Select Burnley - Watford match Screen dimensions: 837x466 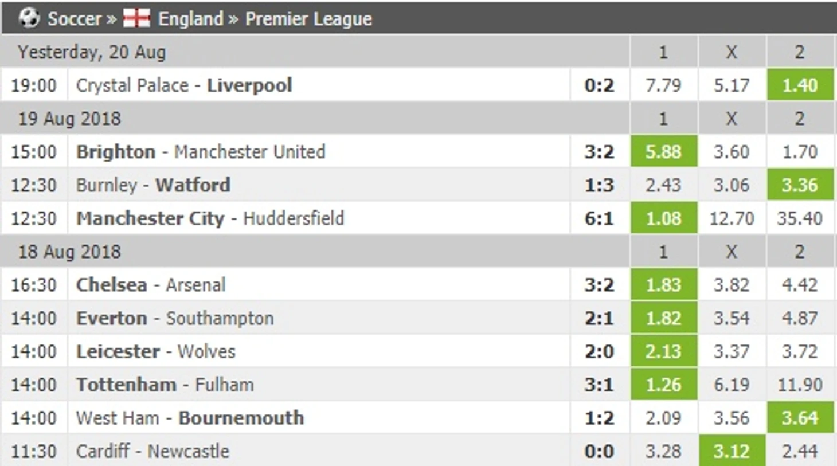153,185
